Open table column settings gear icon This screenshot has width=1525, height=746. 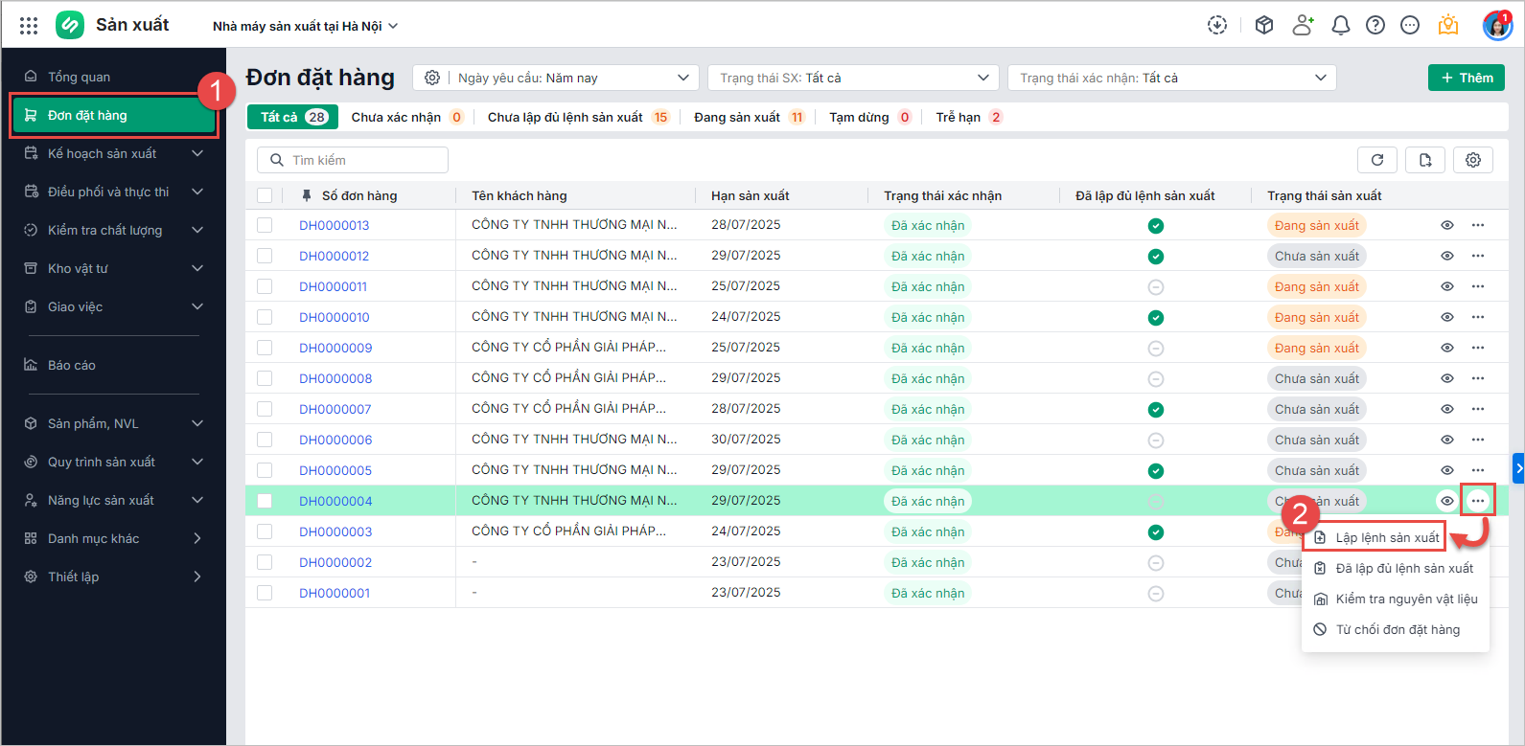[1472, 160]
